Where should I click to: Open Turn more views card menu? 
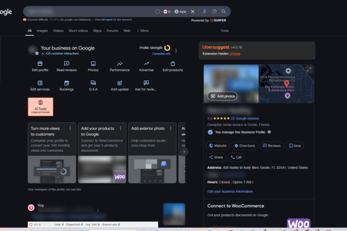[x=70, y=128]
